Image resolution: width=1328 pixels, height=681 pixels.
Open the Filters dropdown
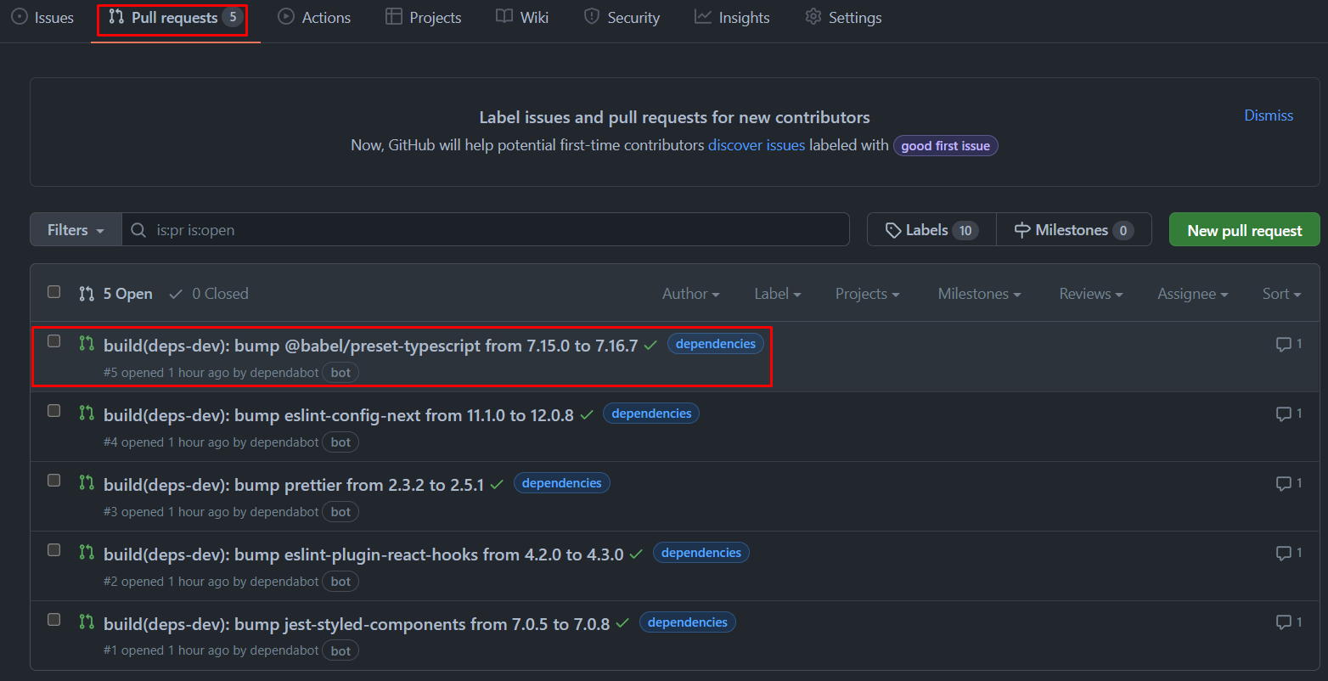point(76,230)
